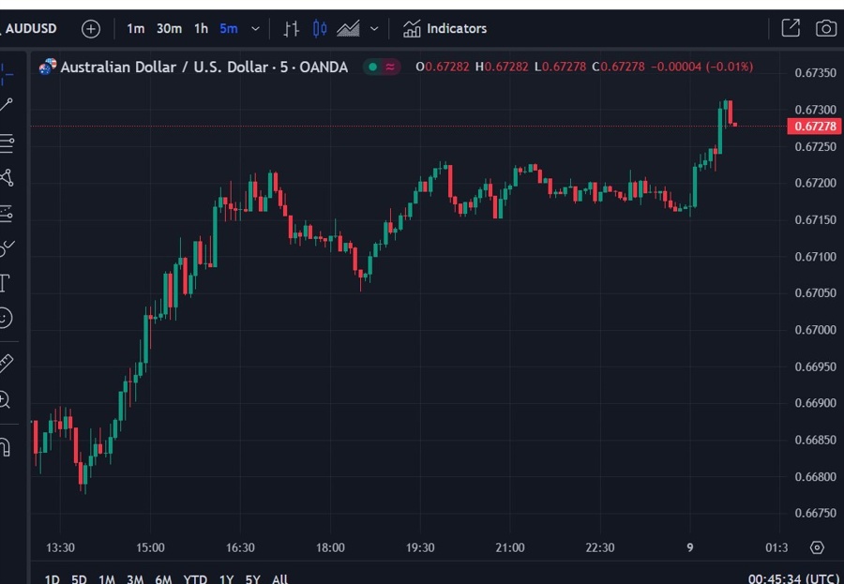This screenshot has width=844, height=584.
Task: Click the legend open value O0.67282
Action: (443, 67)
